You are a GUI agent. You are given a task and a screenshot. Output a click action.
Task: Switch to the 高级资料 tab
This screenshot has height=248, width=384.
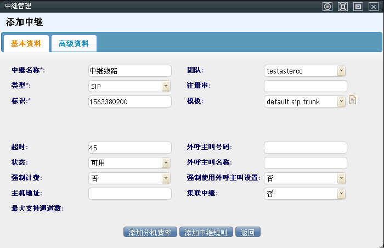(x=74, y=43)
